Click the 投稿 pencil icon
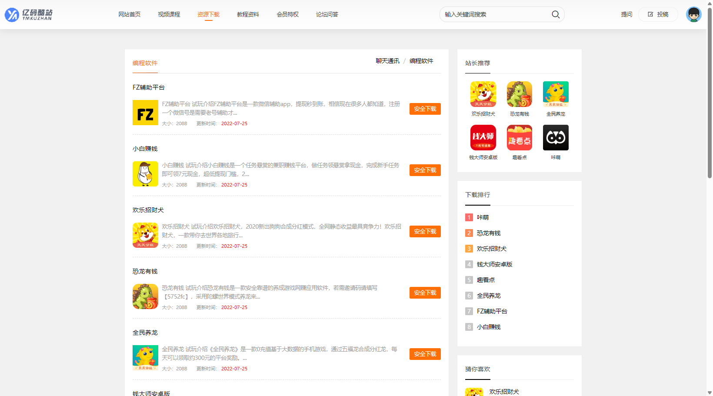This screenshot has height=396, width=713. coord(650,14)
